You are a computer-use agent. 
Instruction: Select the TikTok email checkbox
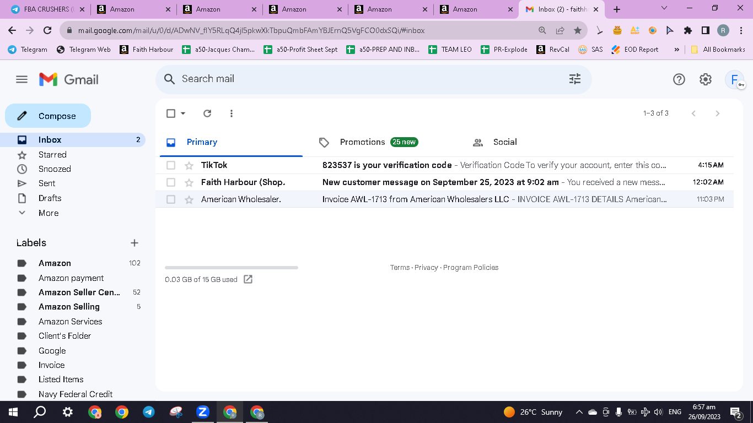171,165
